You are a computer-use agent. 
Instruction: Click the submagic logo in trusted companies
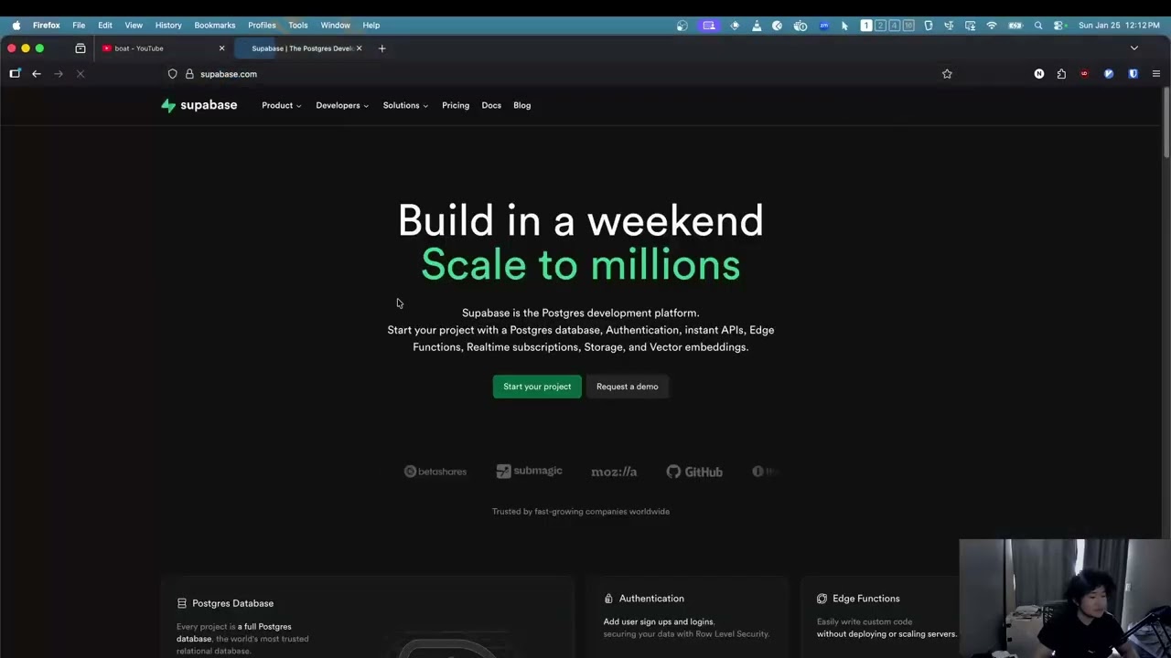pyautogui.click(x=529, y=472)
